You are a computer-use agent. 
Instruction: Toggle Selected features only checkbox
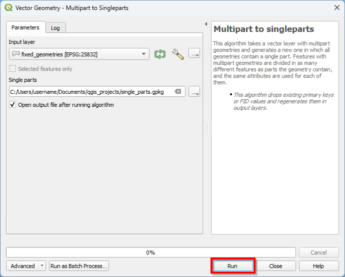click(x=13, y=69)
